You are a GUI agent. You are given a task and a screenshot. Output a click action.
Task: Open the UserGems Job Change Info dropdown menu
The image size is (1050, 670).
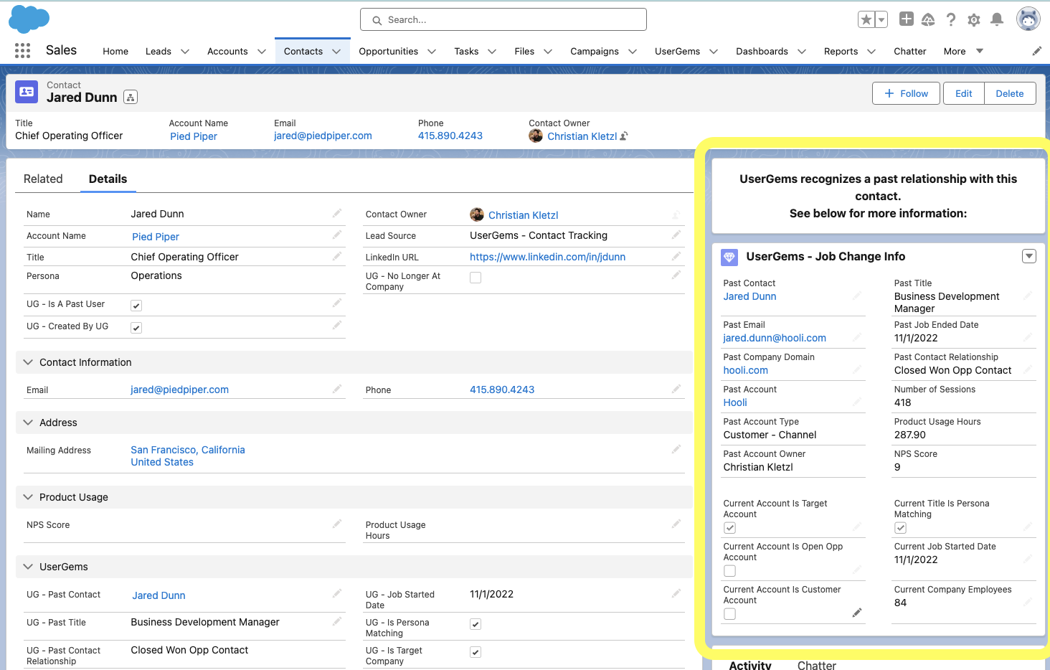pyautogui.click(x=1029, y=256)
